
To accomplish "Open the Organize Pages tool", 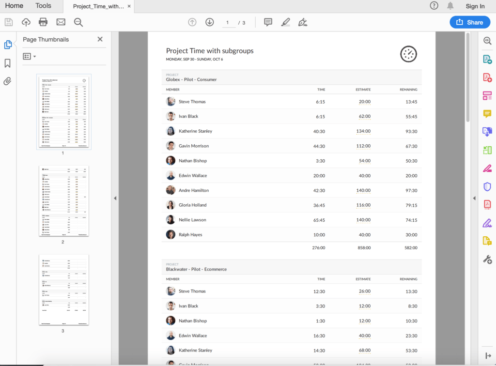I will click(x=487, y=150).
